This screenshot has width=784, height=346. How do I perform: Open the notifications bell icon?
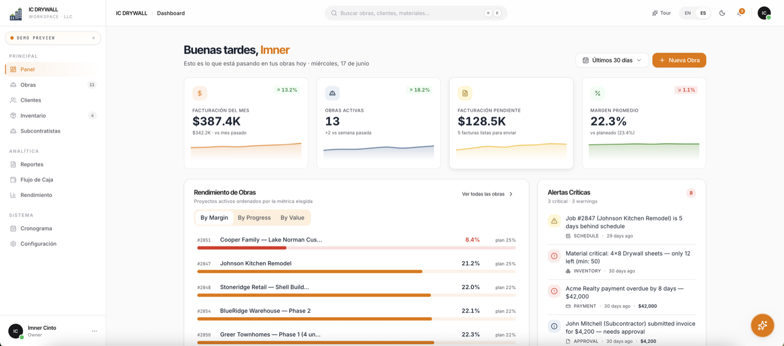740,13
